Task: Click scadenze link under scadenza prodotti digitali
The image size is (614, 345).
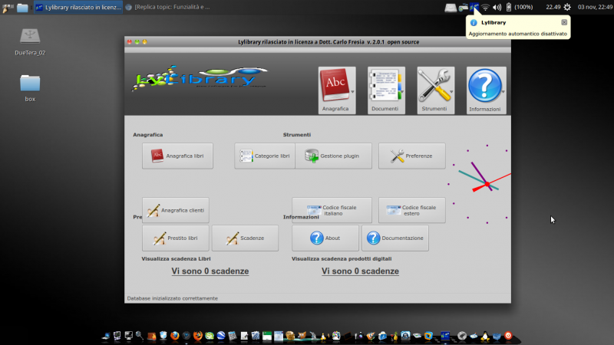Action: (360, 271)
